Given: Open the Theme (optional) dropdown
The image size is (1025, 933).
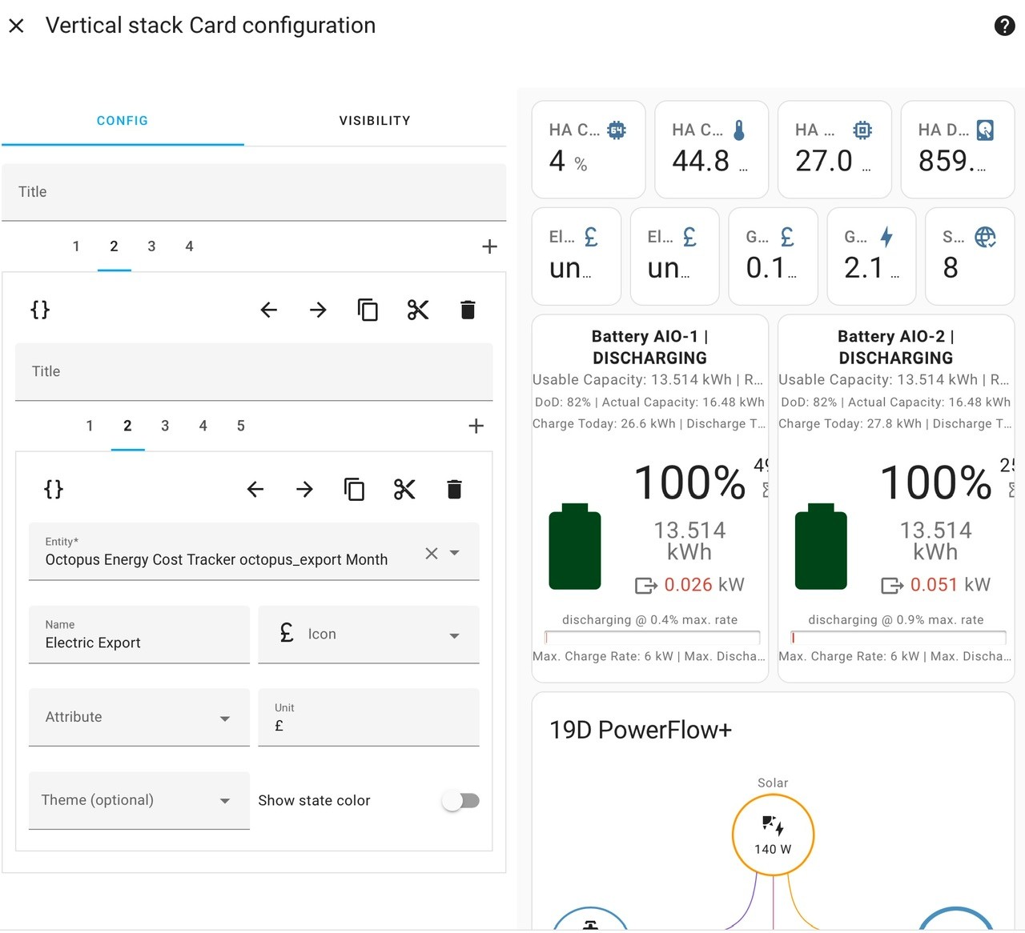Looking at the screenshot, I should point(139,800).
